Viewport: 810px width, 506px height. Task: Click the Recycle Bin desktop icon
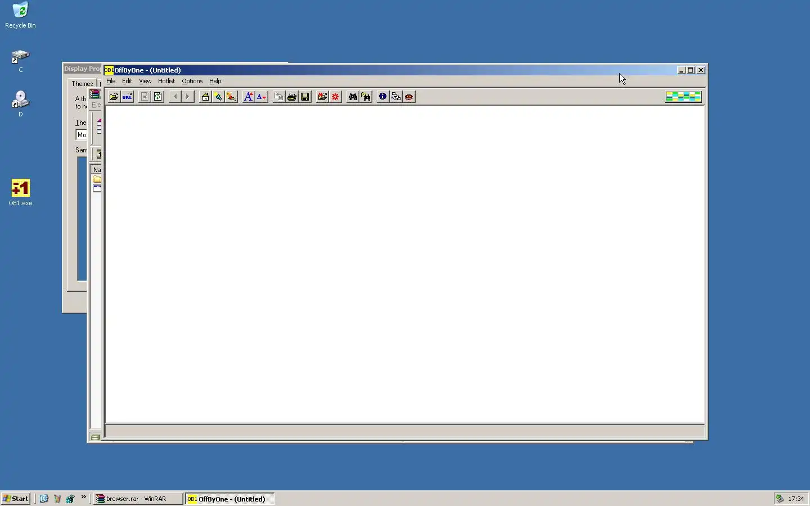click(x=20, y=15)
